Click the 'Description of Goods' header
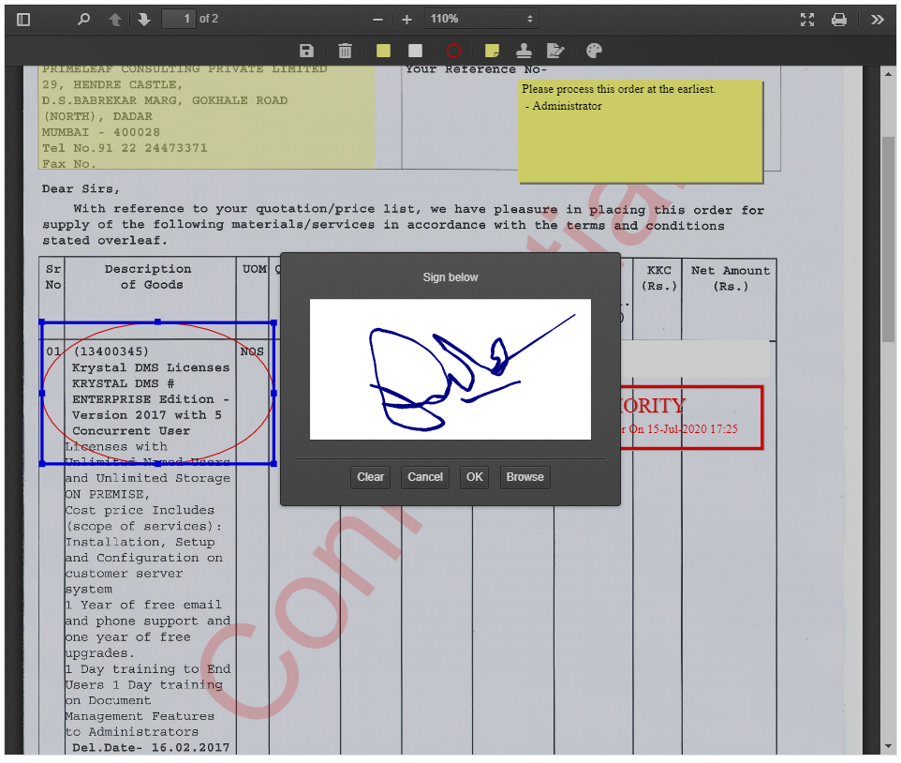The width and height of the screenshot is (901, 763). (x=148, y=277)
